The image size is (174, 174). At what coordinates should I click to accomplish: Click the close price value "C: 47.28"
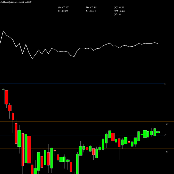pos(63,11)
